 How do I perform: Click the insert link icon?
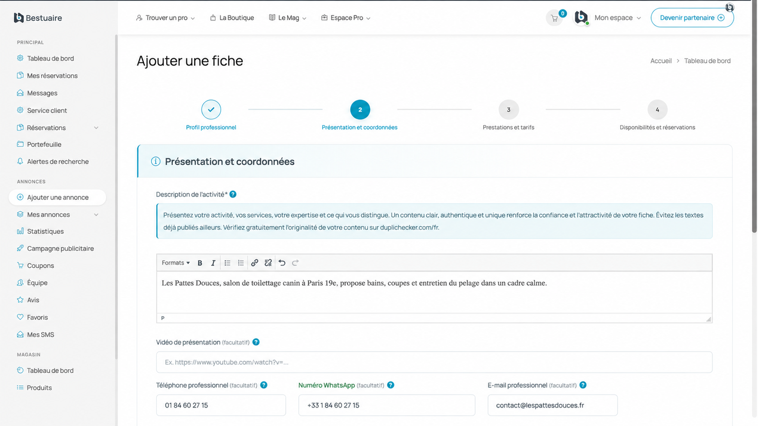tap(254, 263)
